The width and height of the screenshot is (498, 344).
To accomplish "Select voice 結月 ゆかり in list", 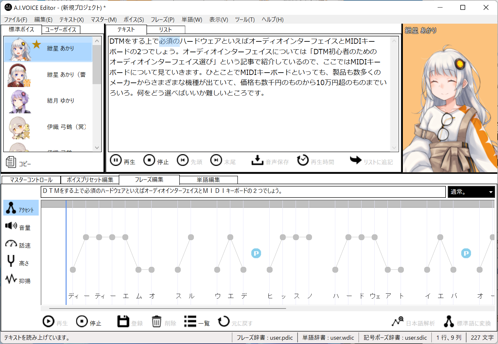I will pyautogui.click(x=48, y=101).
